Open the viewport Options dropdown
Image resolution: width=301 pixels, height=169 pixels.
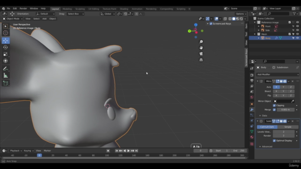point(241,14)
